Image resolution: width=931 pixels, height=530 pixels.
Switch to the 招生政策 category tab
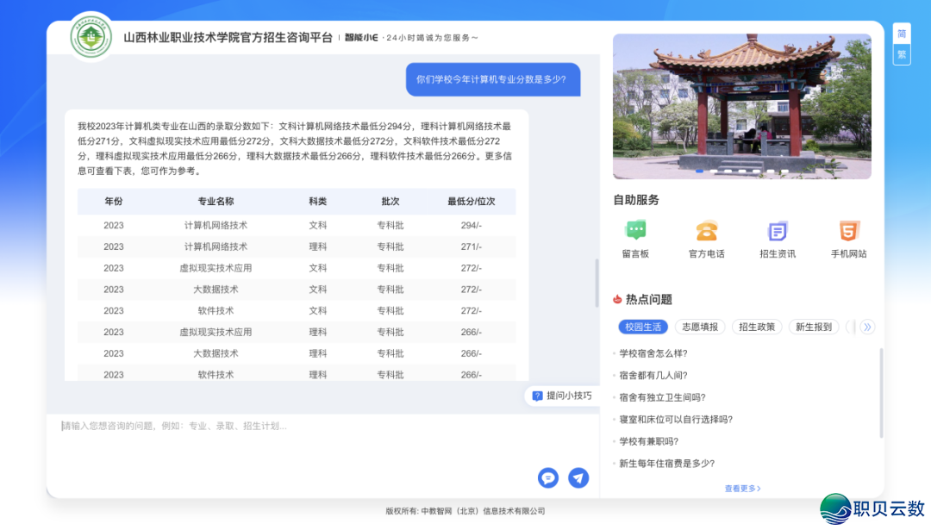click(x=757, y=327)
